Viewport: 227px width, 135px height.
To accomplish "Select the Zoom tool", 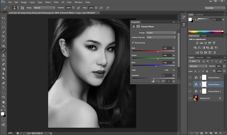I will point(4,106).
